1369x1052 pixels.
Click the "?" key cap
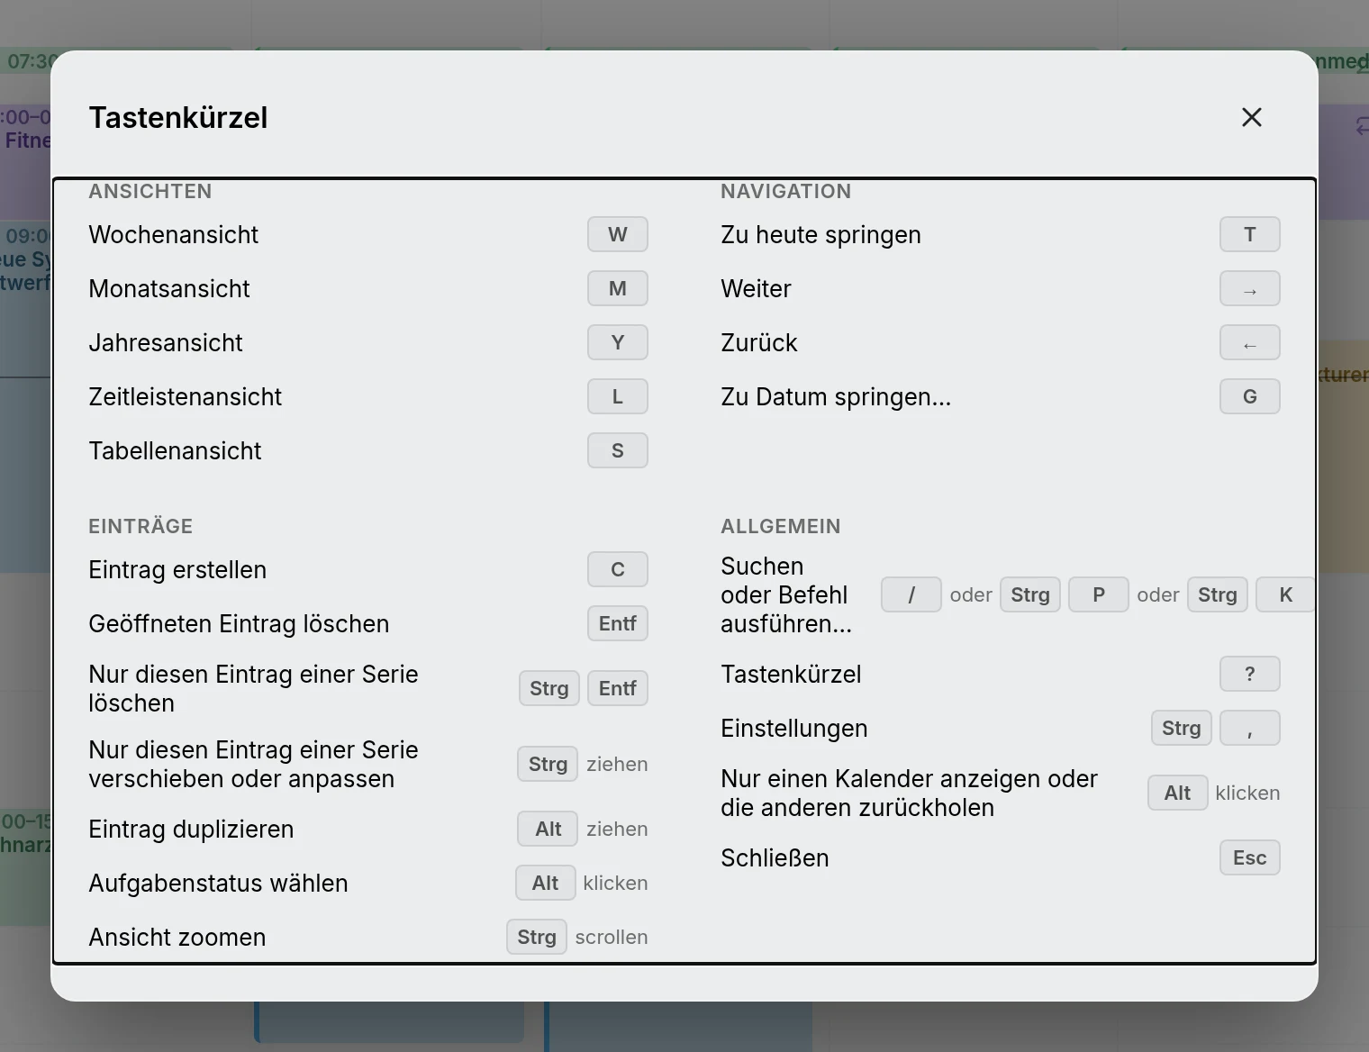point(1250,674)
